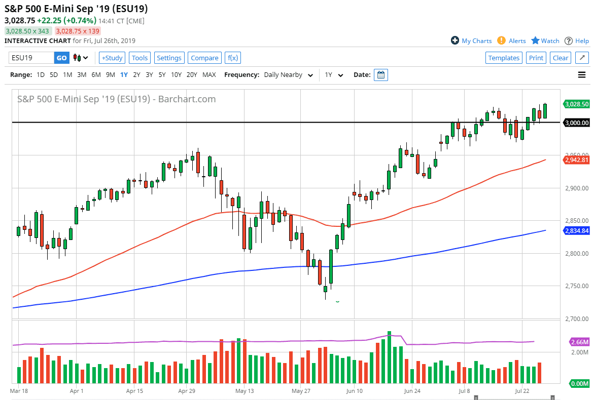Screen dimensions: 594x400
Task: Click inside the ESU19 symbol input field
Action: pos(30,58)
